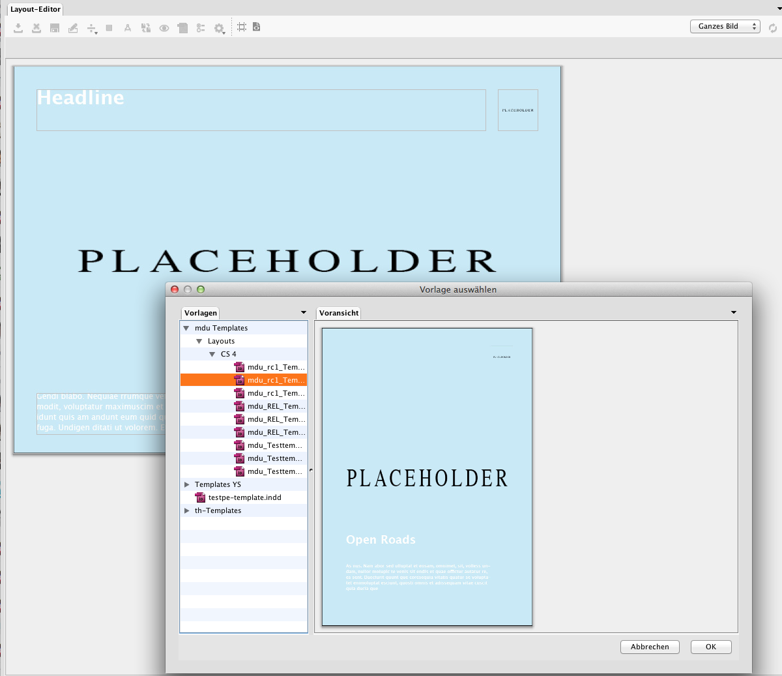Confirm template selection with OK
Viewport: 782px width, 676px height.
(x=710, y=647)
